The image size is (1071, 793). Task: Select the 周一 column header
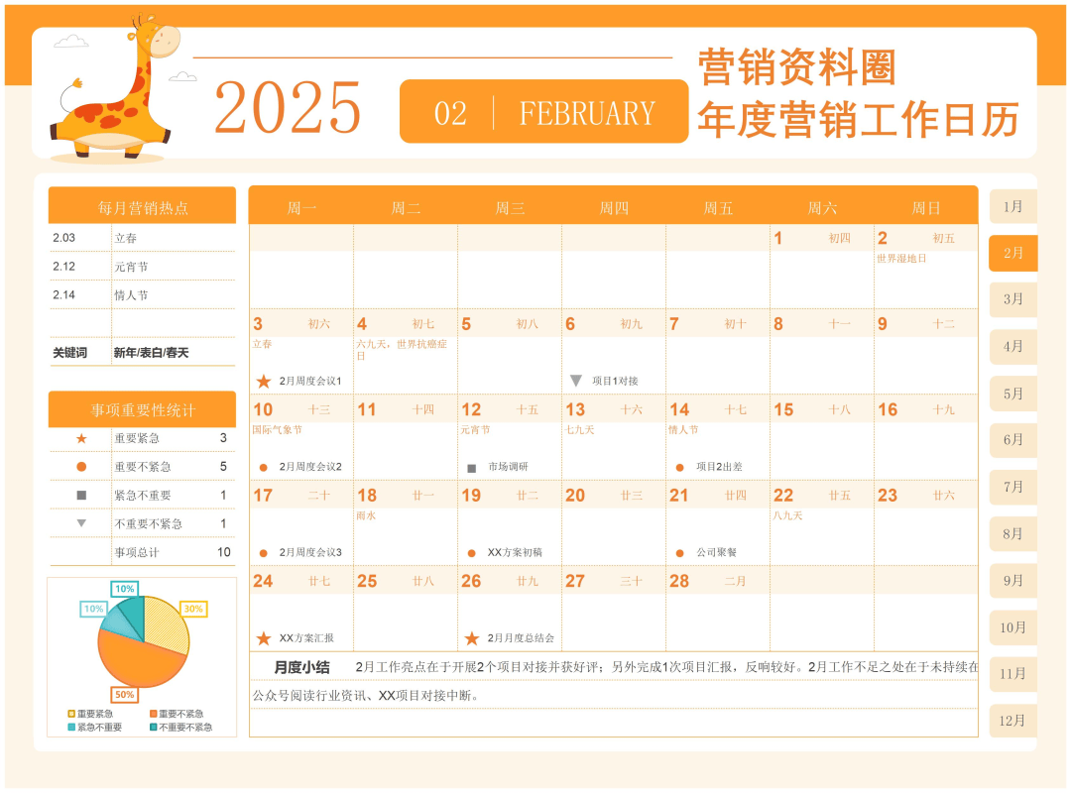tap(301, 208)
